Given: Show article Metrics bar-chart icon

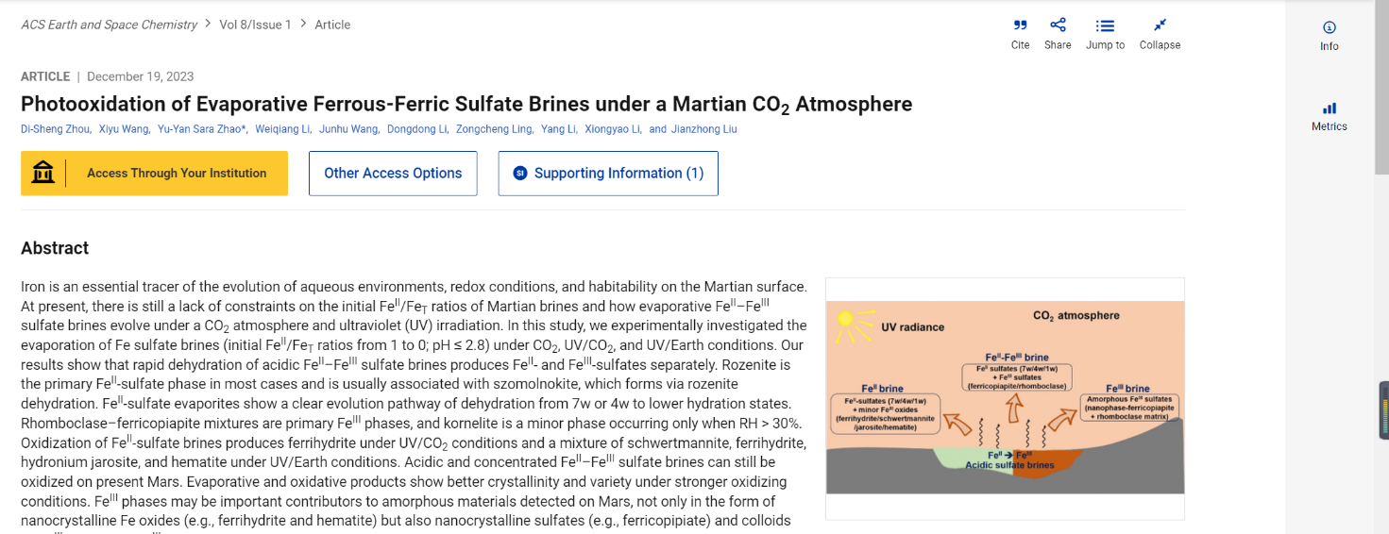Looking at the screenshot, I should pos(1330,108).
